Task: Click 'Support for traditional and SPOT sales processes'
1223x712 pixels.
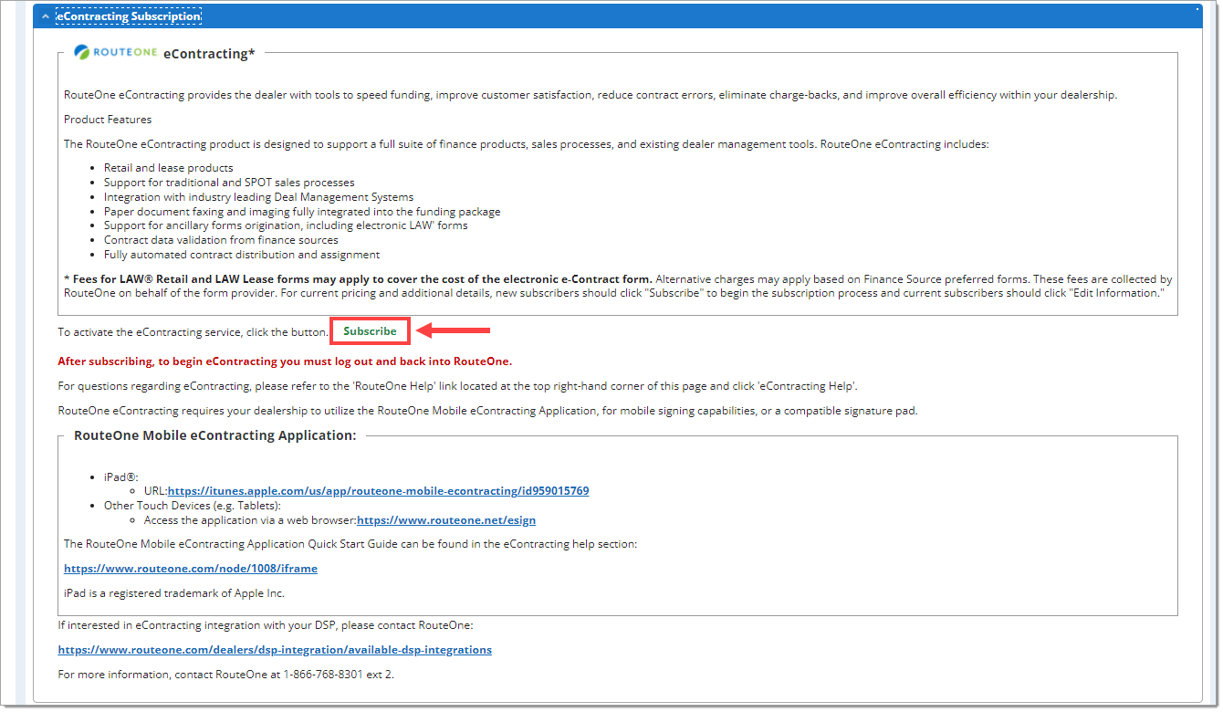Action: coord(229,183)
